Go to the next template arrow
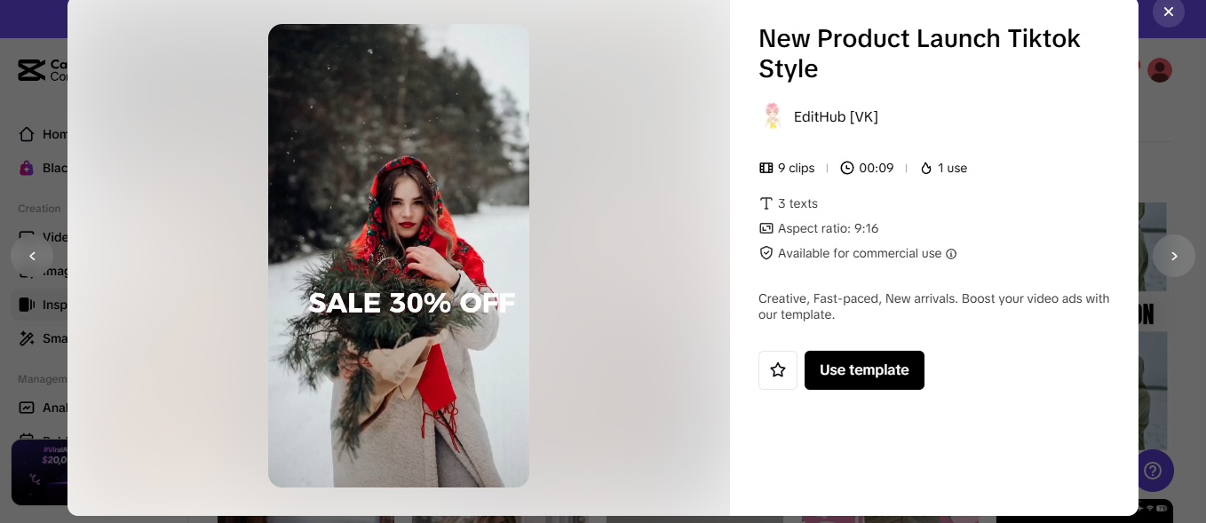1206x523 pixels. [1173, 256]
